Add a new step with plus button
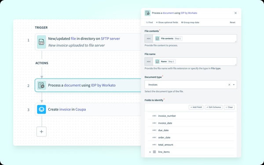 coord(41,132)
